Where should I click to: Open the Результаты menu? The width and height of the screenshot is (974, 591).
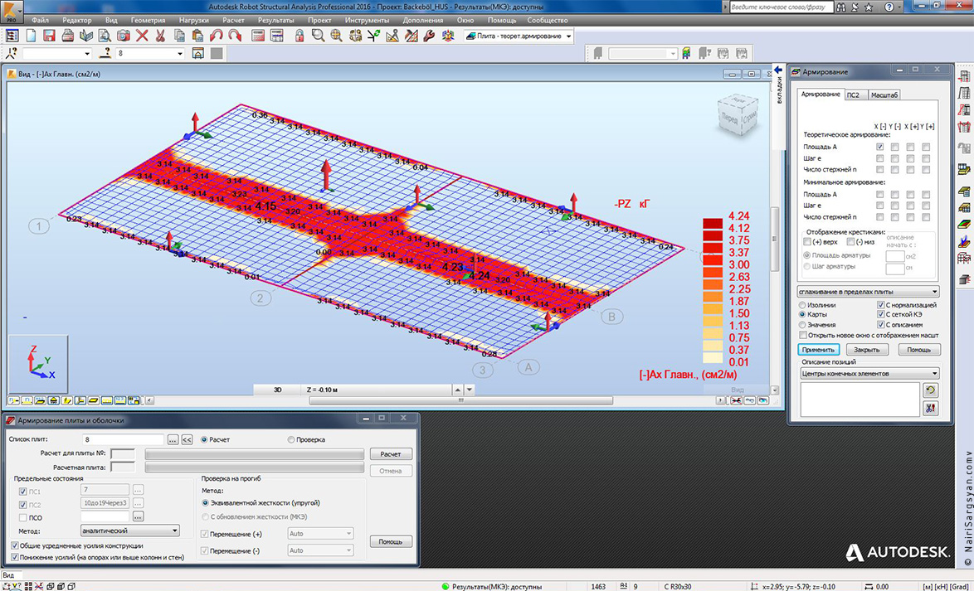275,20
